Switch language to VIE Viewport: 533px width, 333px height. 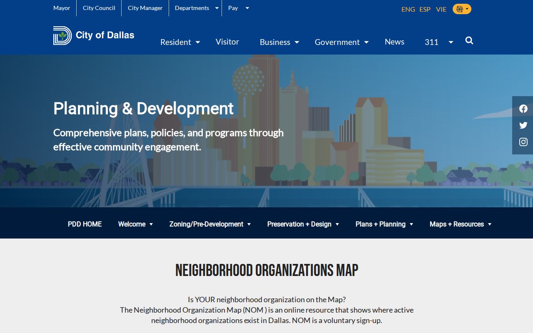pos(441,9)
